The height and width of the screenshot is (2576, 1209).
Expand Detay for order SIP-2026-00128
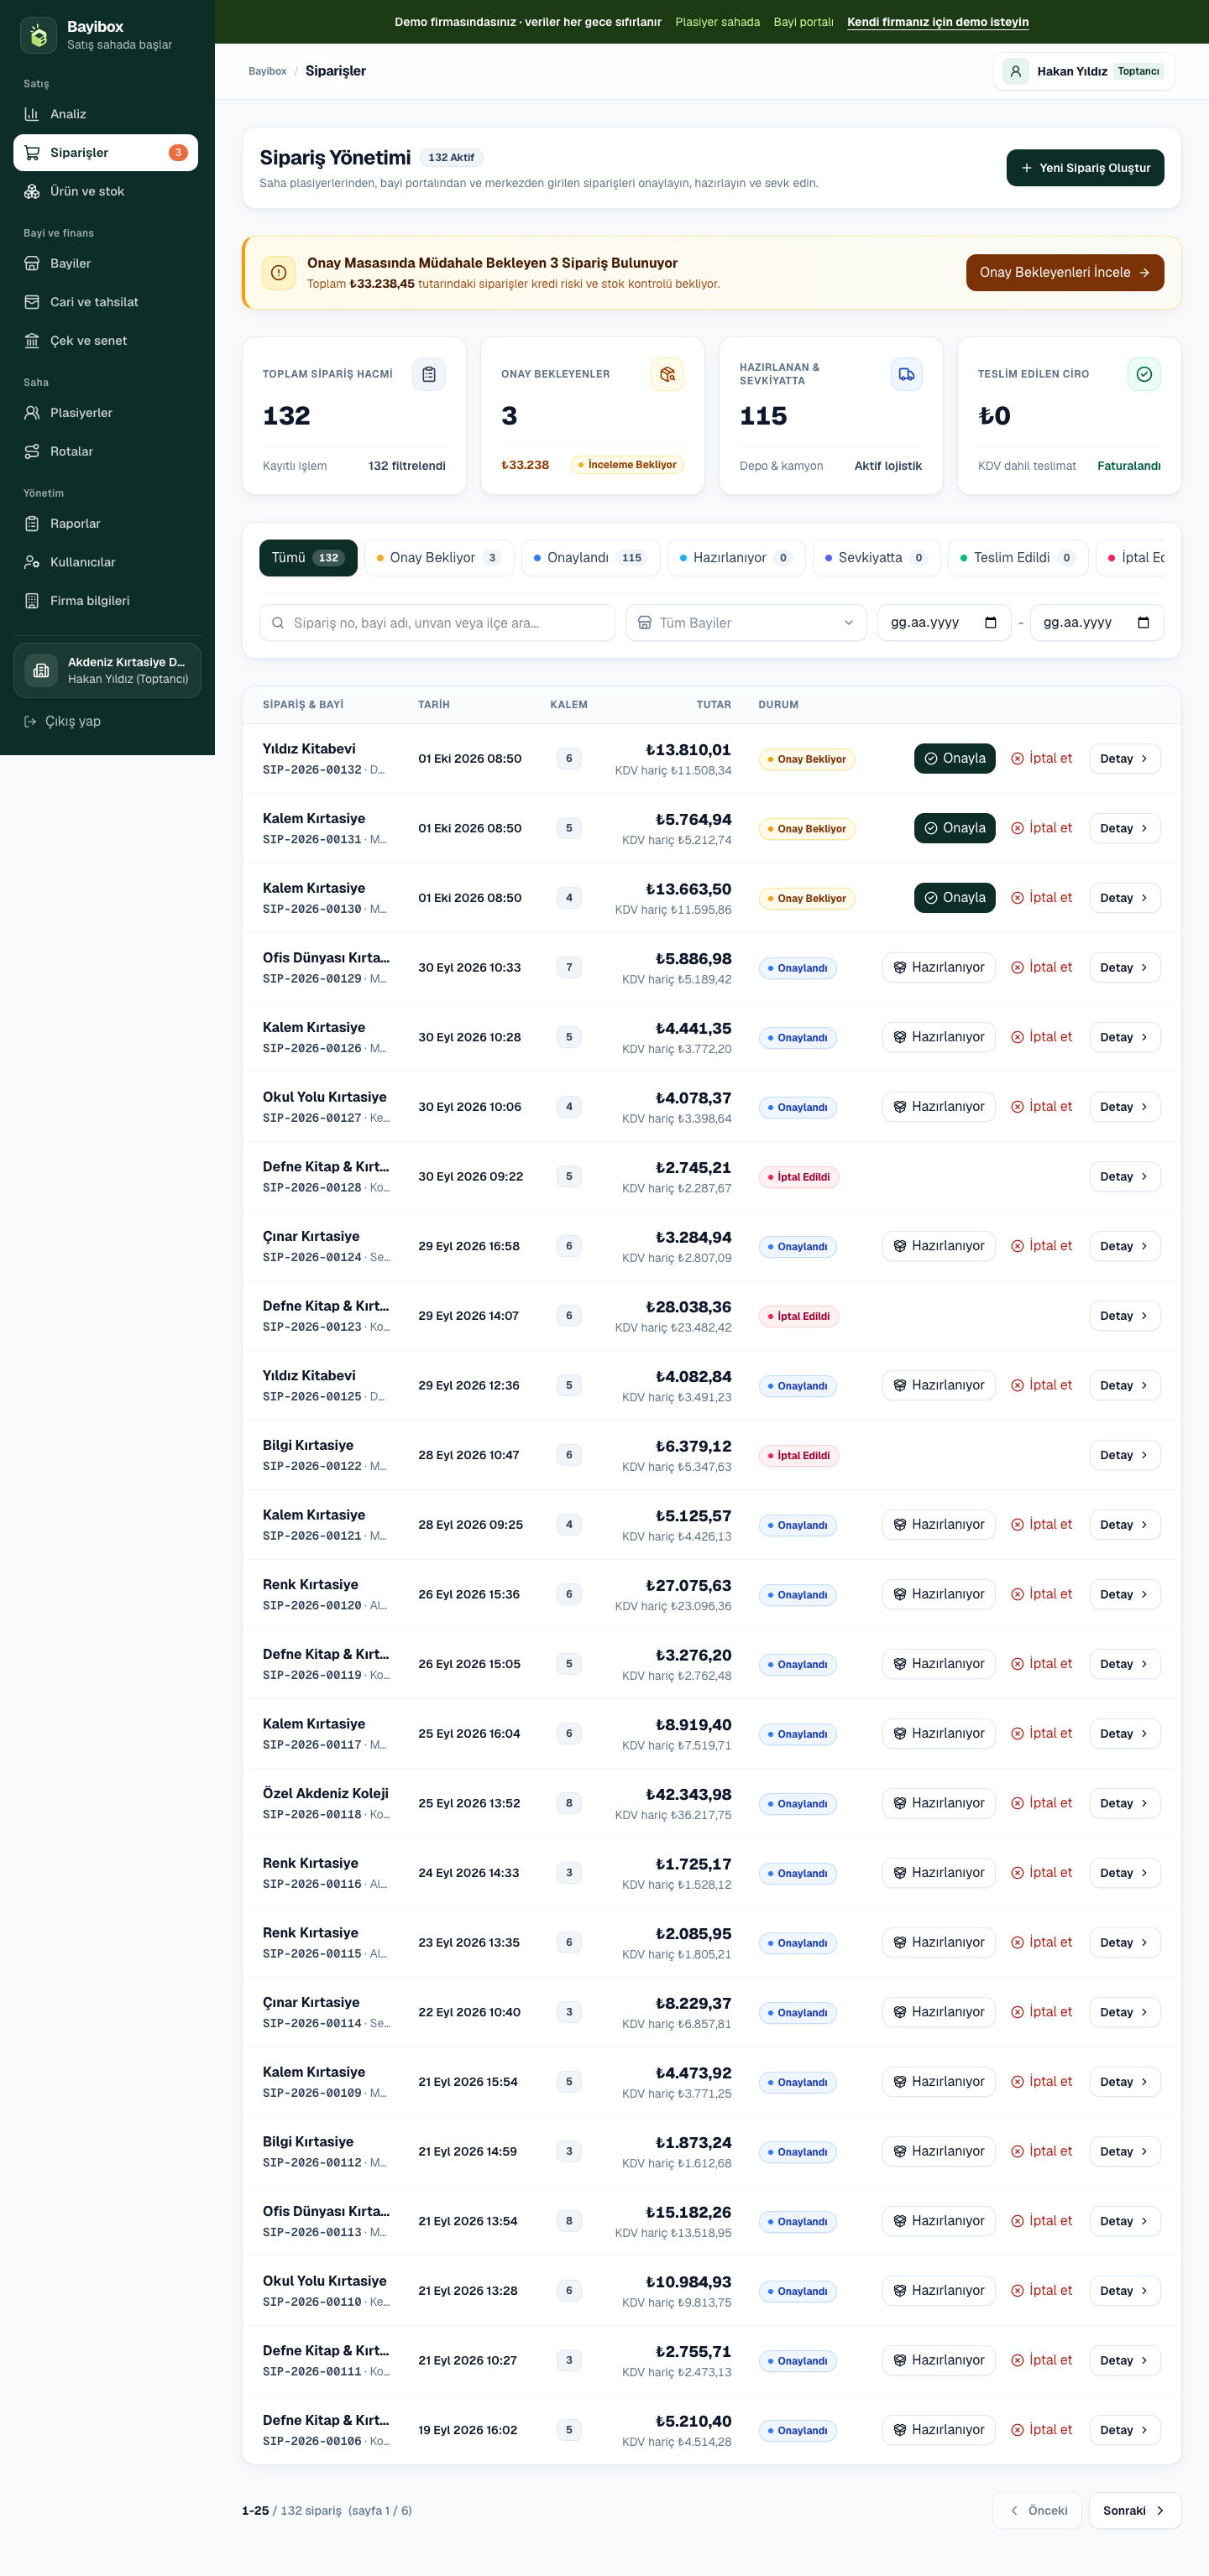coord(1124,1176)
